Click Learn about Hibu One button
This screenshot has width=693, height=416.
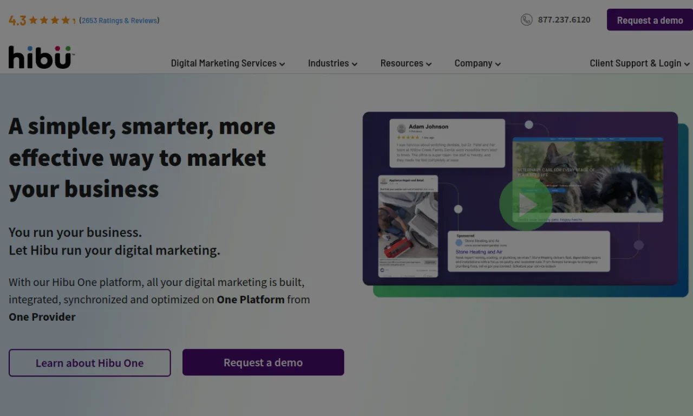(x=90, y=363)
